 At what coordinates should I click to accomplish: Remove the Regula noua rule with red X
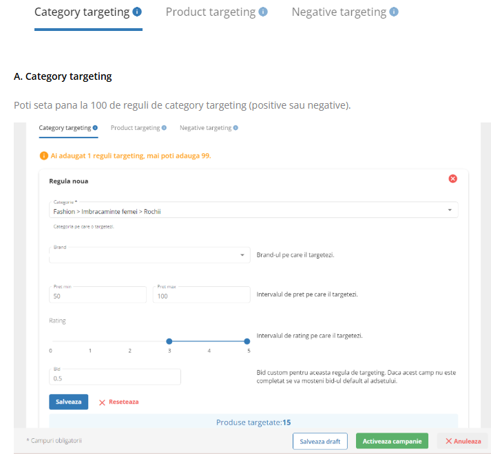click(453, 179)
